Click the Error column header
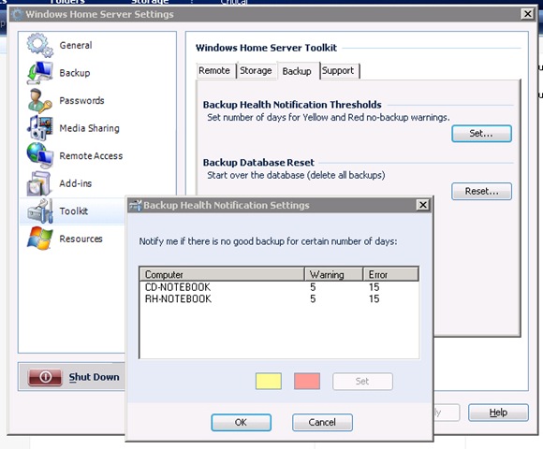This screenshot has height=449, width=543. [x=391, y=274]
